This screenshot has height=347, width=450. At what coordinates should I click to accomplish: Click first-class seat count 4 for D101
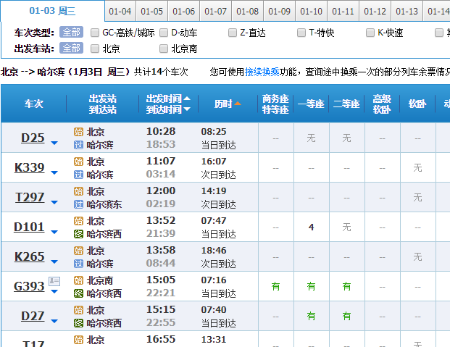point(311,227)
